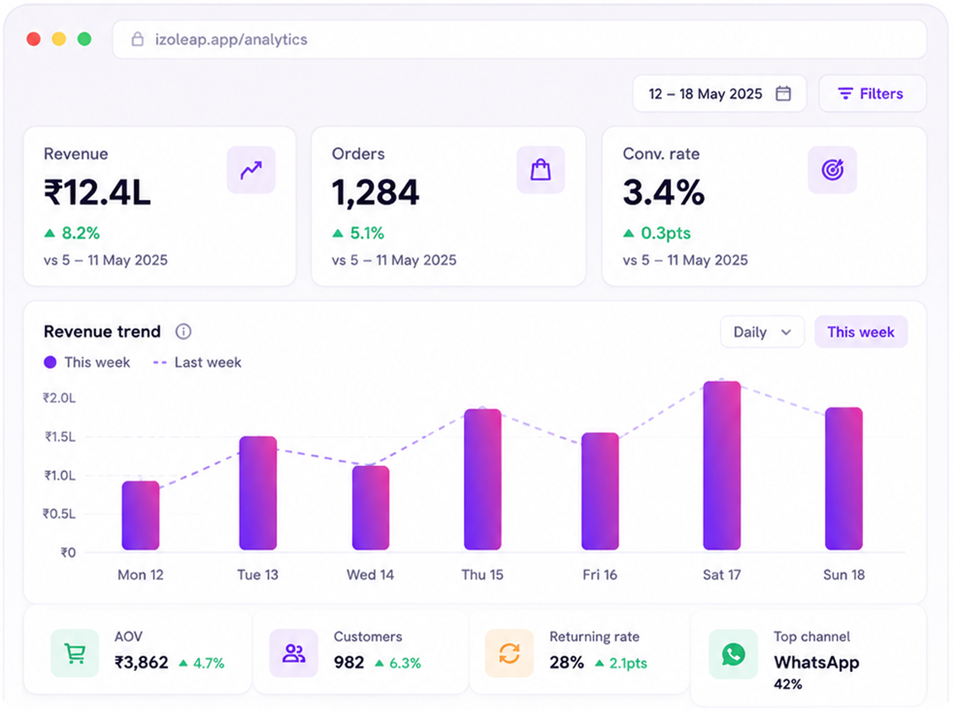Click the Sat 17 axis label
Viewport: 953px width, 711px height.
tap(722, 575)
